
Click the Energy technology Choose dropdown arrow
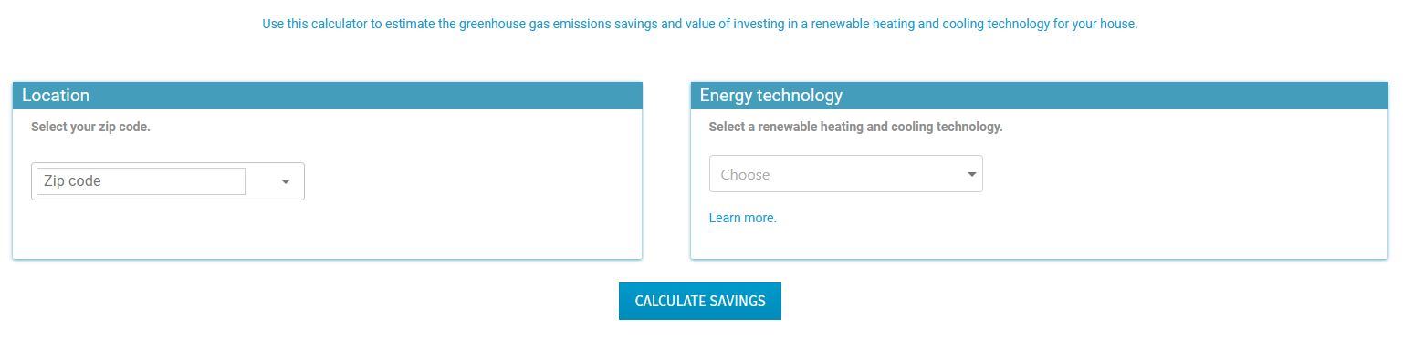point(972,175)
